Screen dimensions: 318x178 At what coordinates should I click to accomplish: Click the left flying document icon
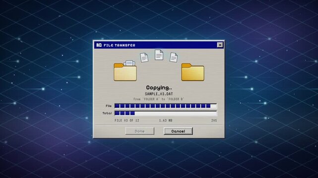point(144,57)
